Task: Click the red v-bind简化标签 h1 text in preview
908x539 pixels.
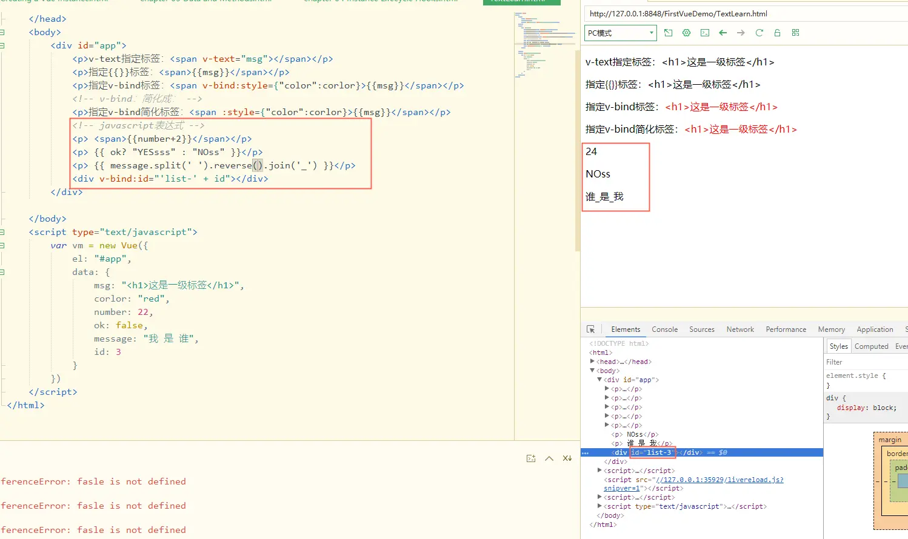Action: pos(741,129)
